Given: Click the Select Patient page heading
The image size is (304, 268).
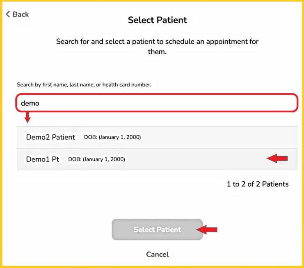Looking at the screenshot, I should coord(157,20).
